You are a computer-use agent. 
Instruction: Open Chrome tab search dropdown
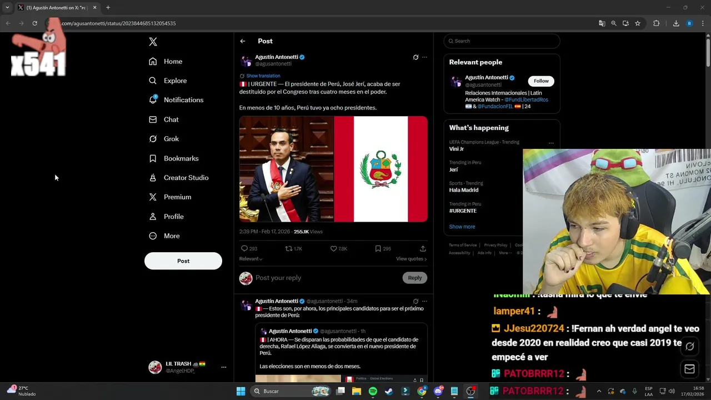tap(7, 8)
